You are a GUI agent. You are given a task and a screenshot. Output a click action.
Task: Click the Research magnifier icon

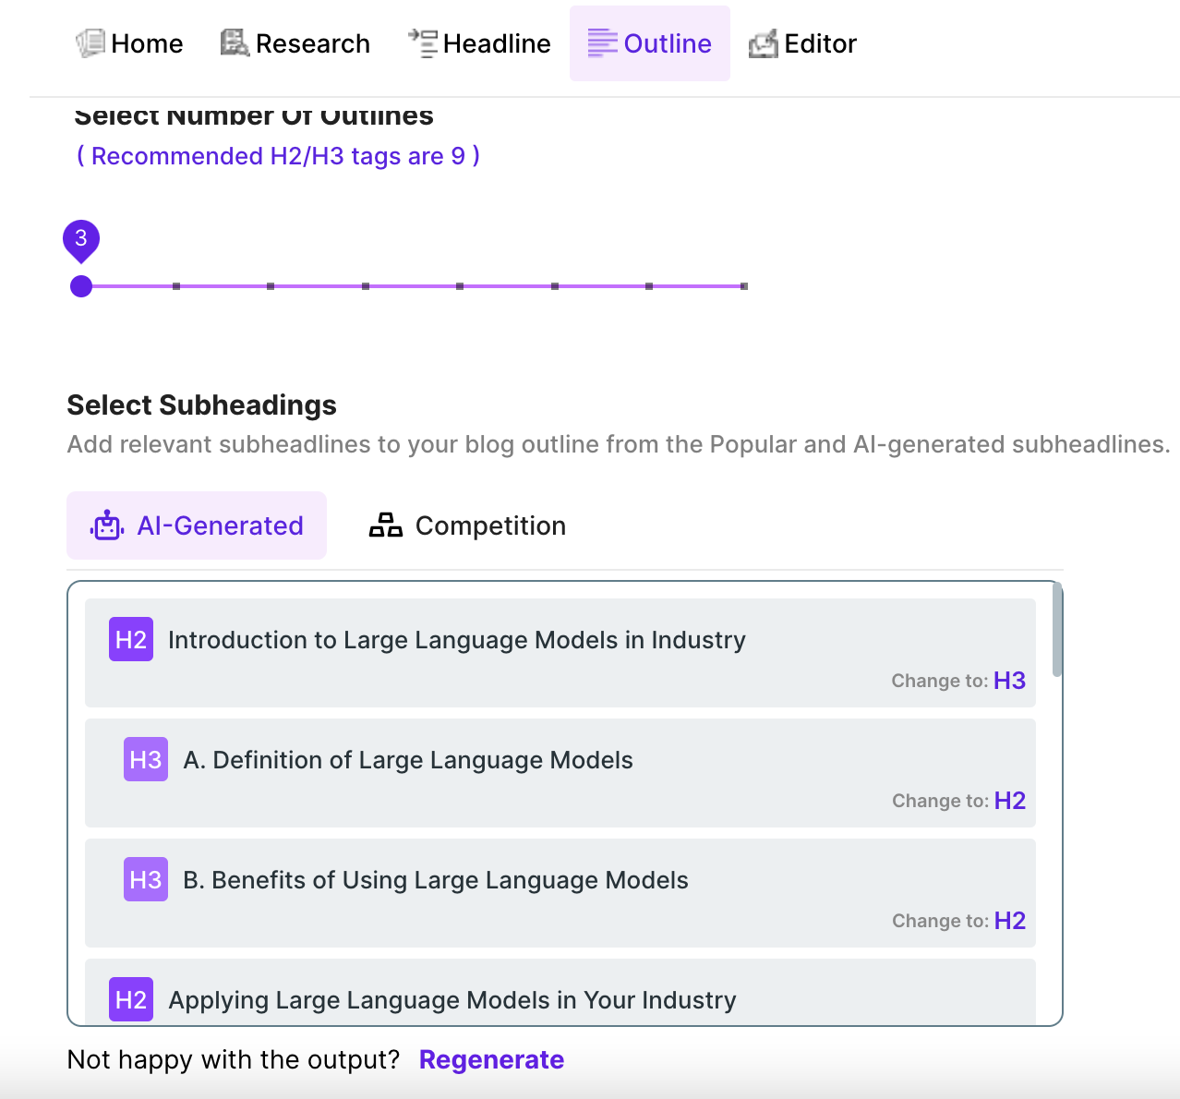(x=235, y=43)
